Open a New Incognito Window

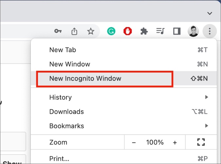(x=124, y=78)
